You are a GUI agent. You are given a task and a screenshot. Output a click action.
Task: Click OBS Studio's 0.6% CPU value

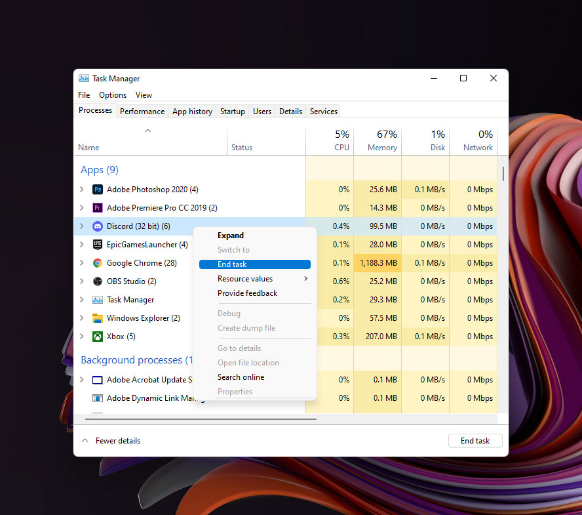point(341,281)
